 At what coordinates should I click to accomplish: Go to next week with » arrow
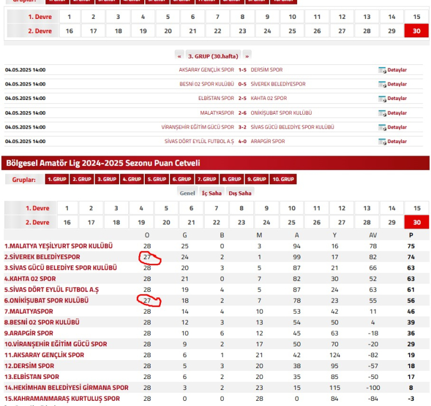point(247,56)
